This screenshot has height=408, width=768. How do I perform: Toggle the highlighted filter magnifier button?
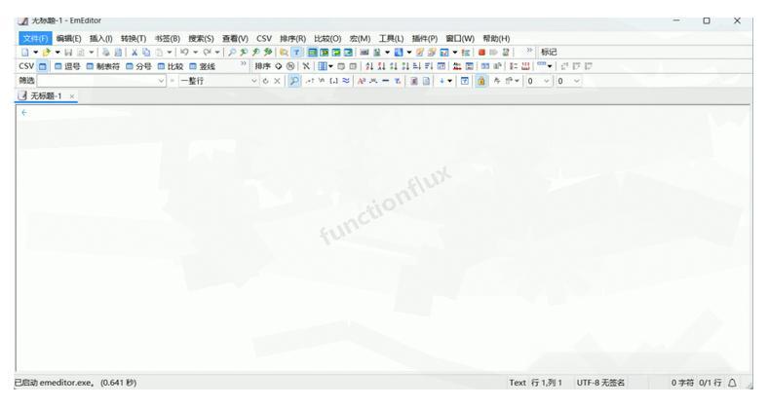(x=294, y=81)
